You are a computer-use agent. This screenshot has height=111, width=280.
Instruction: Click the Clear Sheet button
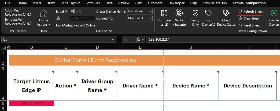click(249, 18)
